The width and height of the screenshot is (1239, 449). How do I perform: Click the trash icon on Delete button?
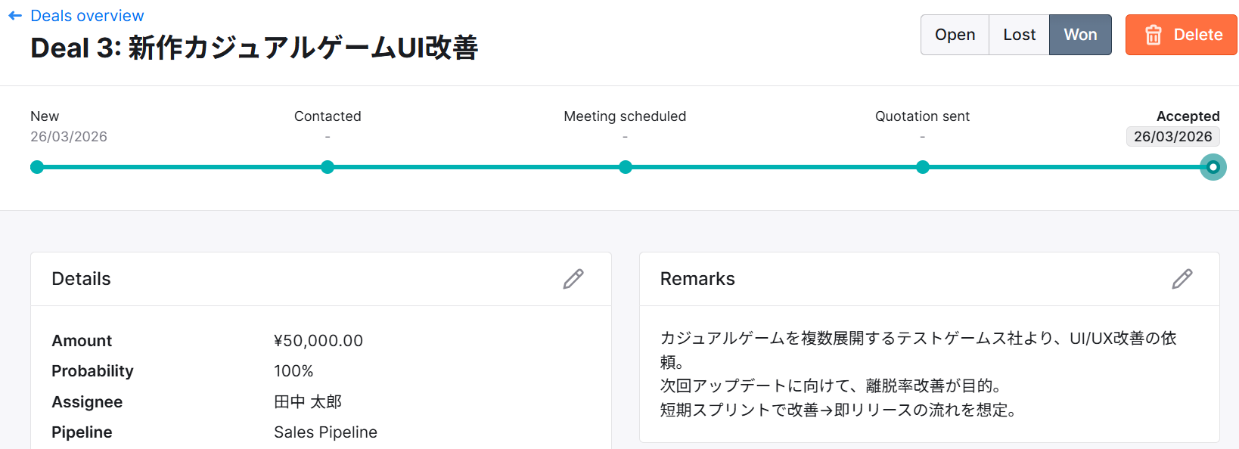point(1154,35)
